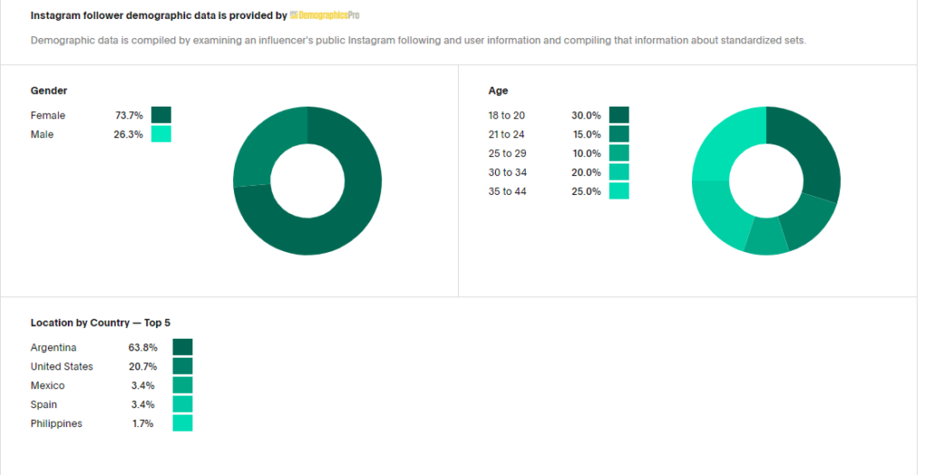Click the 35 to 44 age swatch
The width and height of the screenshot is (925, 475).
[619, 191]
